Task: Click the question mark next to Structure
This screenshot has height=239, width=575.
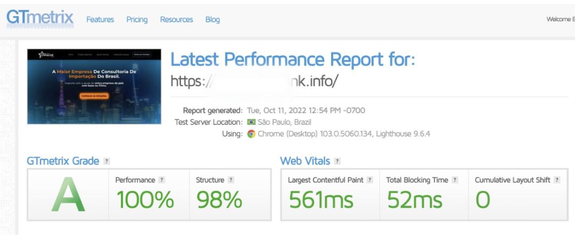Action: click(231, 180)
